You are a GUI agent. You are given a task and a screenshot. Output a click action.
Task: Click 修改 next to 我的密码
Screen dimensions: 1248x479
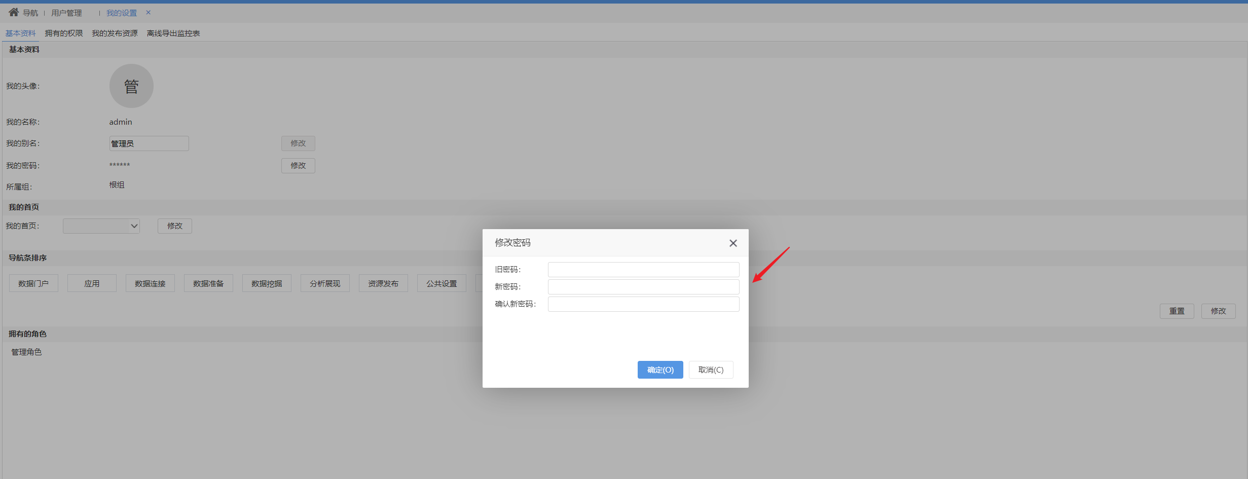pyautogui.click(x=298, y=166)
